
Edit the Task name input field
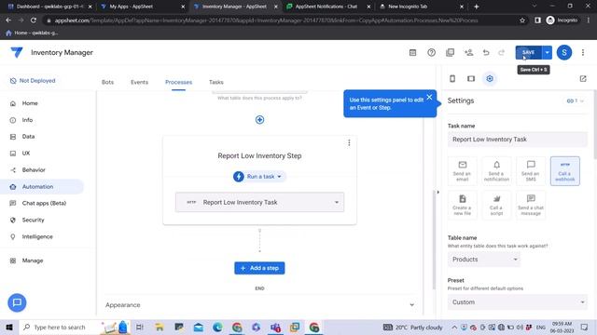(x=518, y=140)
